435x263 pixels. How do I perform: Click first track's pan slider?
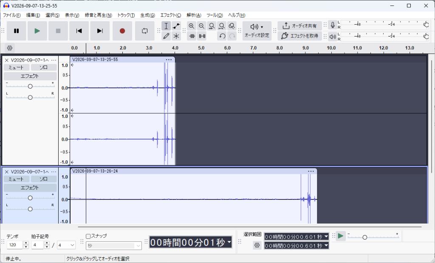coord(30,97)
